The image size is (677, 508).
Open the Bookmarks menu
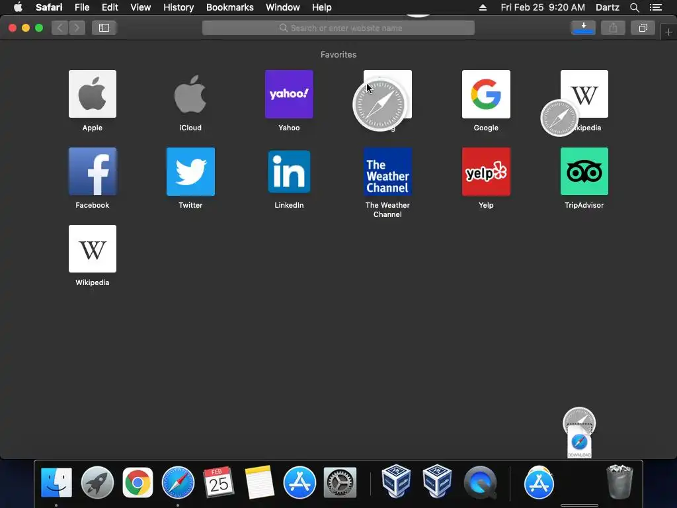[229, 7]
